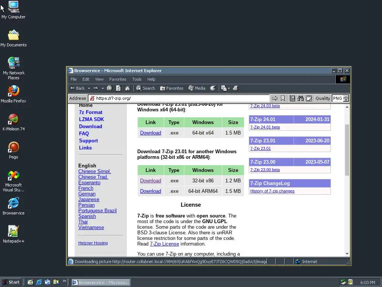Switch page language to Japanese
Viewport: 382px width, 287px height.
[x=89, y=200]
